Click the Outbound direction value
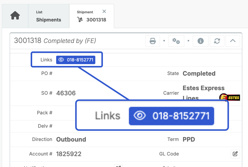Image resolution: width=248 pixels, height=167 pixels. pos(71,139)
